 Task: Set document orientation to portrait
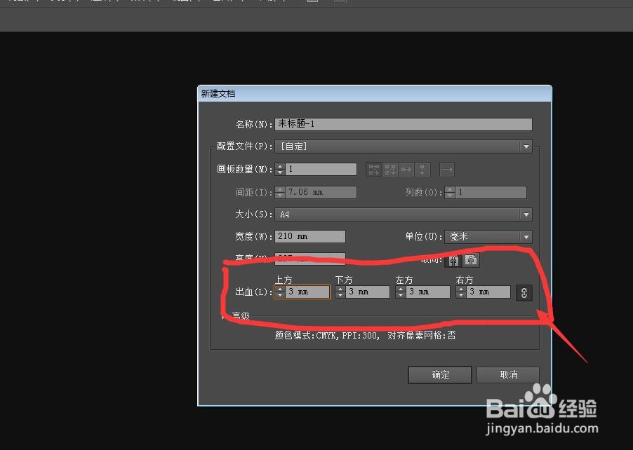pyautogui.click(x=455, y=260)
